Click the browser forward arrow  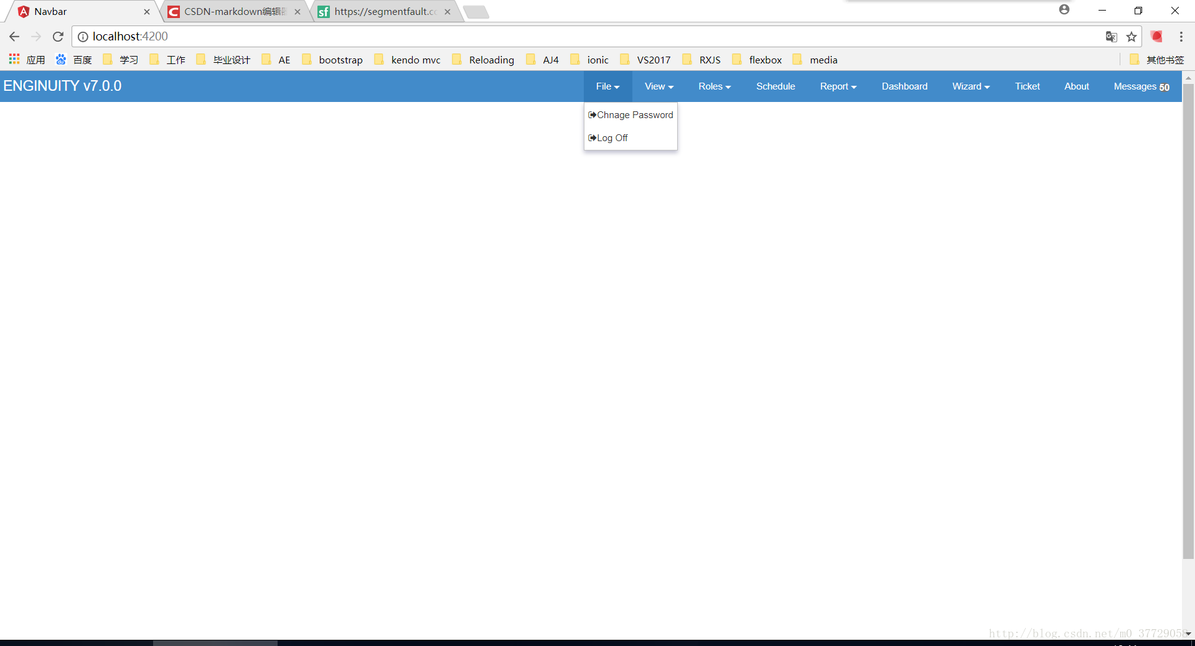pyautogui.click(x=36, y=37)
